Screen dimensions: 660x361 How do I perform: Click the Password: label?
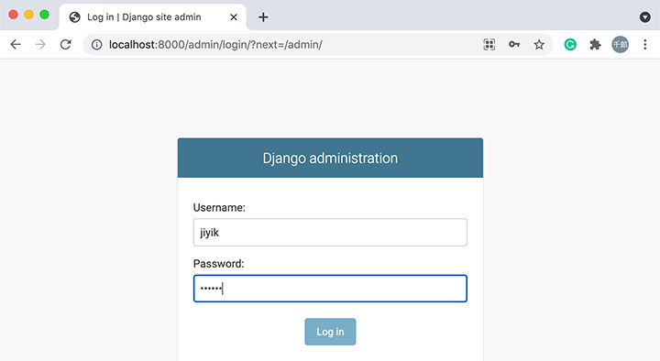tap(218, 264)
